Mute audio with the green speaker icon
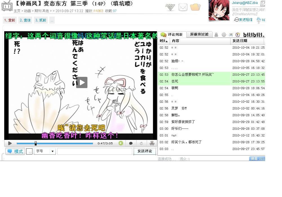The width and height of the screenshot is (282, 197). pos(121,143)
